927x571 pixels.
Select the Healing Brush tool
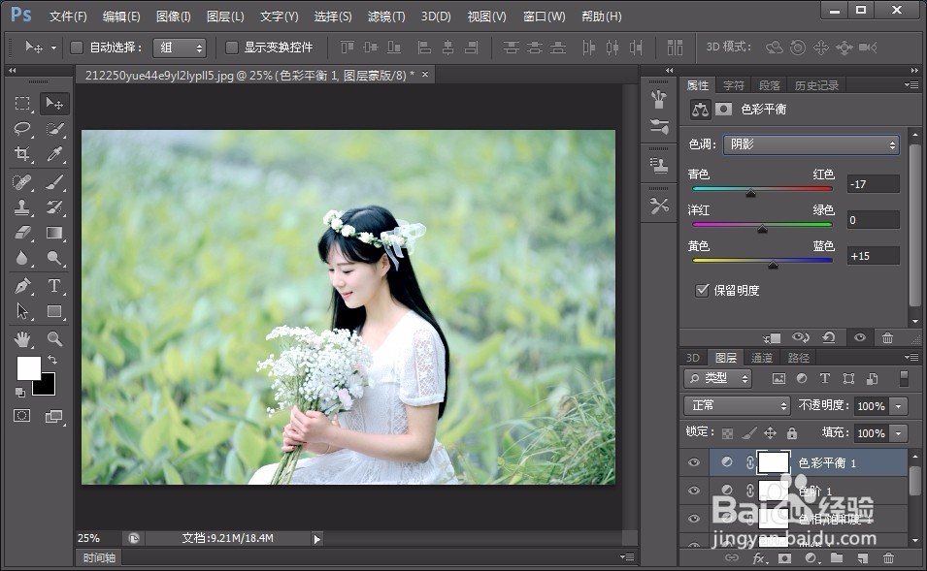tap(22, 182)
